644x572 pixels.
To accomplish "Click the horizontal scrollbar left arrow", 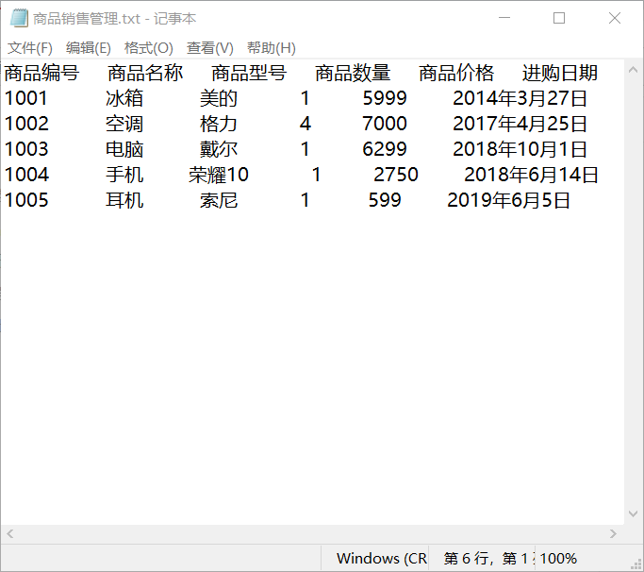I will click(x=10, y=533).
